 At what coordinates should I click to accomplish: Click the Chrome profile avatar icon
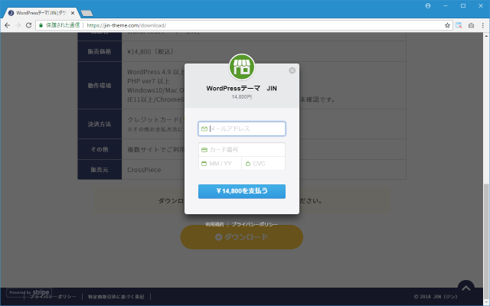(x=428, y=5)
